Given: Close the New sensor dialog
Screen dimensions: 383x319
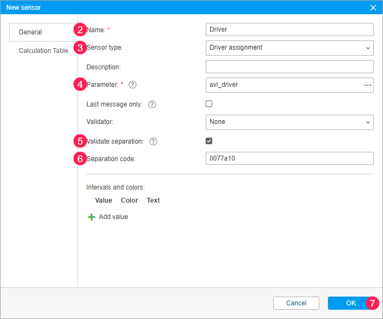Looking at the screenshot, I should click(373, 8).
